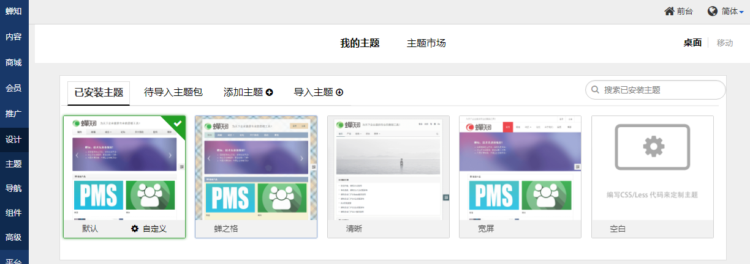
Task: Click the 自定义 button on 默认 theme
Action: [x=148, y=229]
